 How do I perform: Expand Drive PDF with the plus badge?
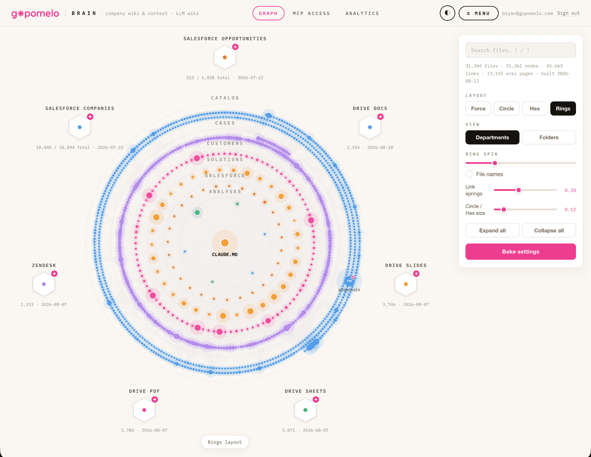pos(155,399)
